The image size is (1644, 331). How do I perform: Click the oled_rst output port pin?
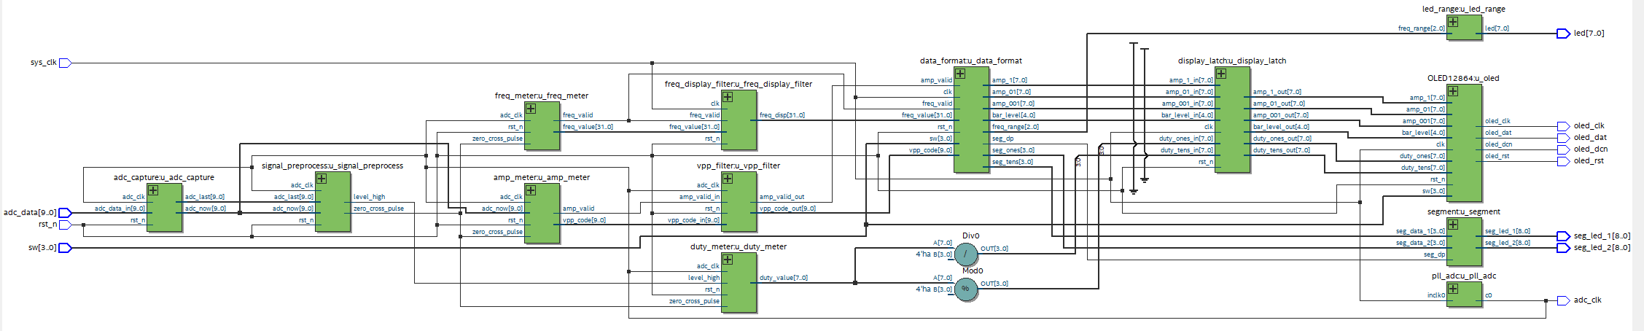click(1563, 161)
